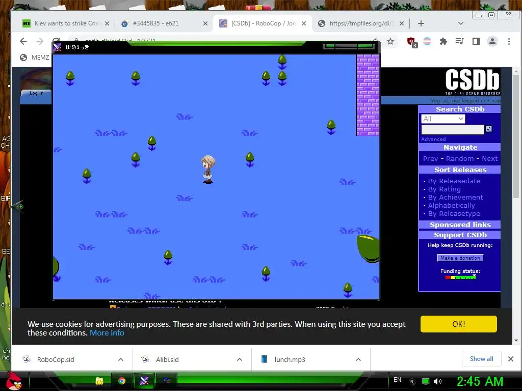The height and width of the screenshot is (391, 522).
Task: Open the tab search chevron
Action: point(461,23)
